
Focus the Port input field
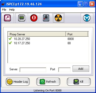(64, 70)
